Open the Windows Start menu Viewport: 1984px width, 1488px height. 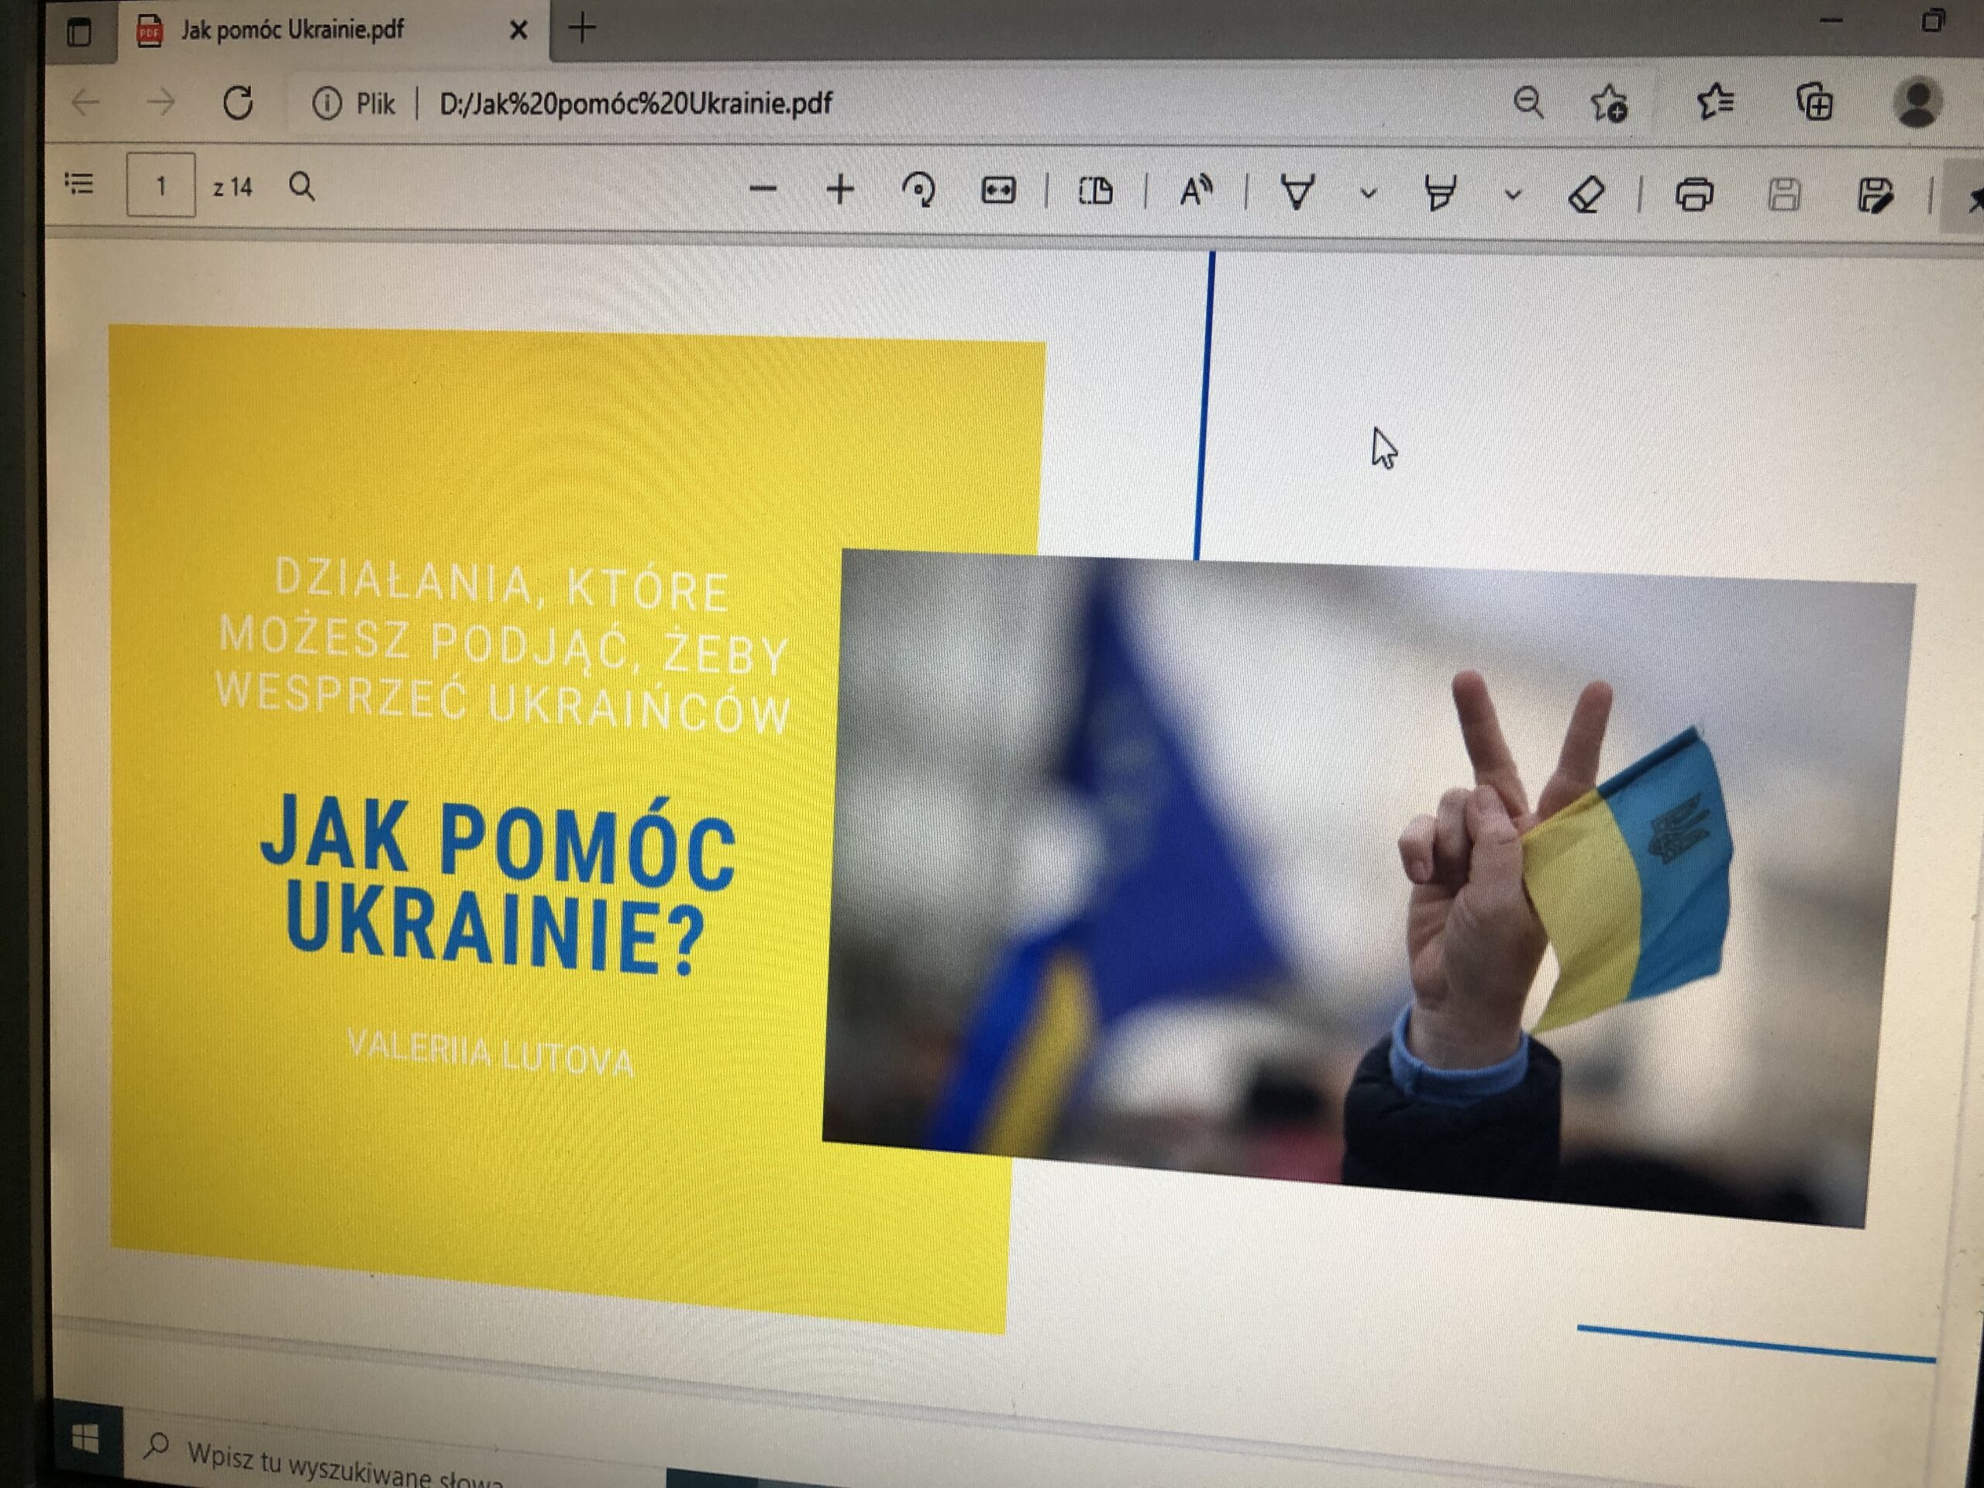pos(85,1440)
